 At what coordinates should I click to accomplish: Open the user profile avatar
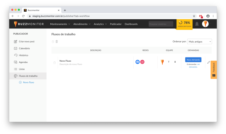[205, 24]
